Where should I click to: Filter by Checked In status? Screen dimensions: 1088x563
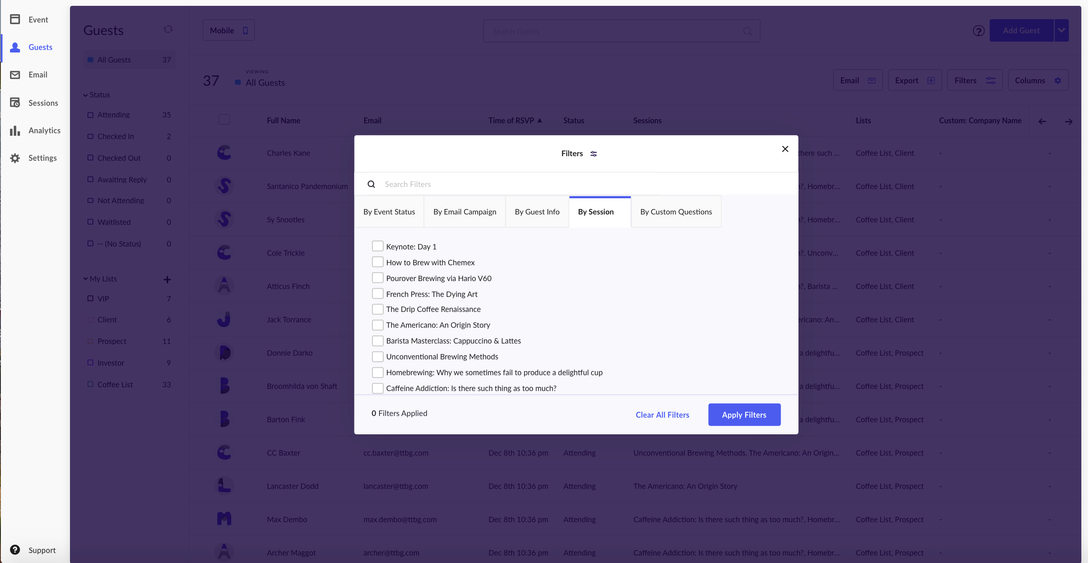pyautogui.click(x=129, y=136)
